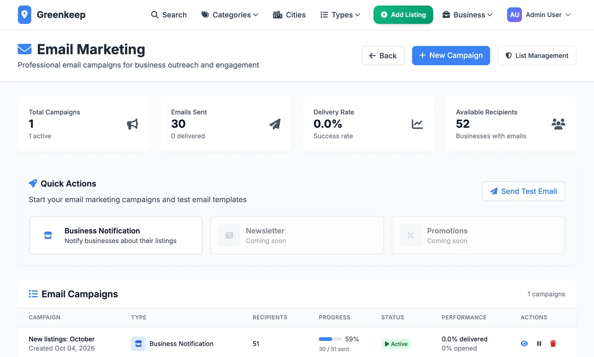Viewport: 594px width, 357px height.
Task: Expand the Types dropdown
Action: pyautogui.click(x=340, y=15)
